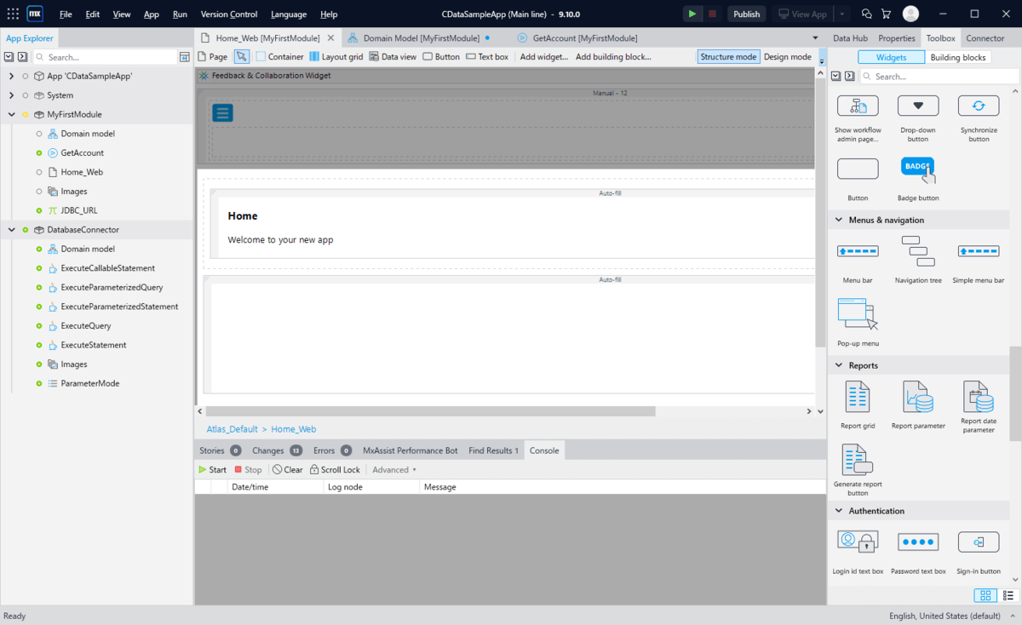Run the app with the green play button

click(692, 14)
